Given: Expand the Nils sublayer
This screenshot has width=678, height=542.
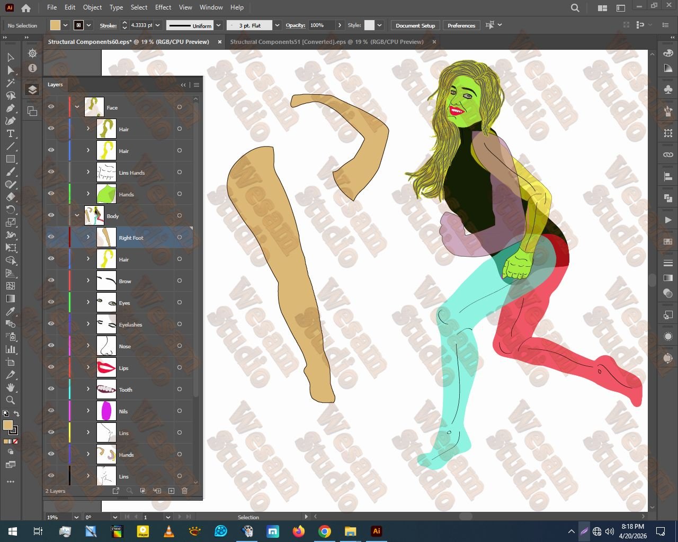Looking at the screenshot, I should click(88, 411).
